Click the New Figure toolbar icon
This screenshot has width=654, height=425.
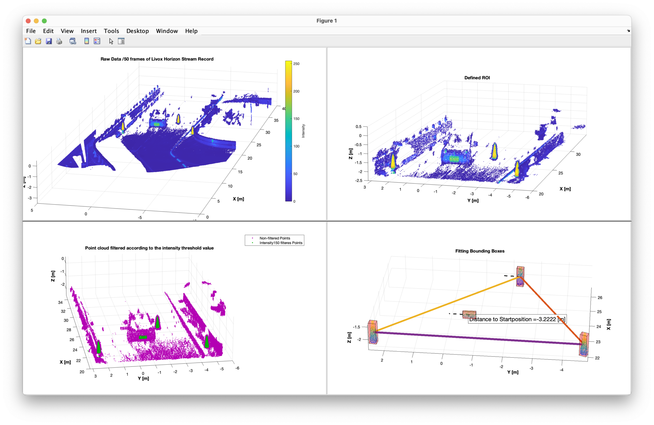pos(28,41)
